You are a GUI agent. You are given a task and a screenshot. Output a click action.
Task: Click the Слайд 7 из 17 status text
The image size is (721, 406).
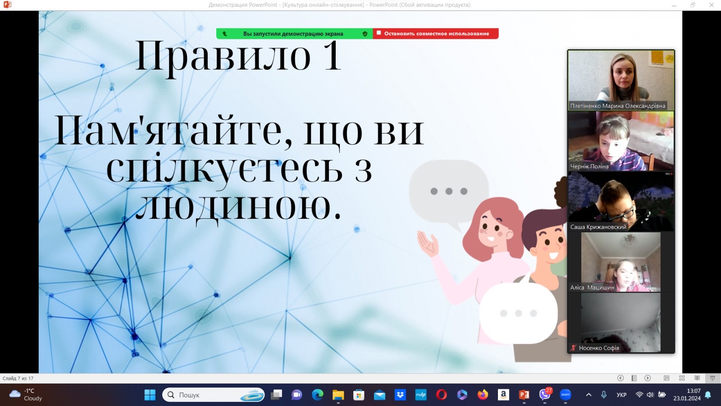tap(18, 378)
